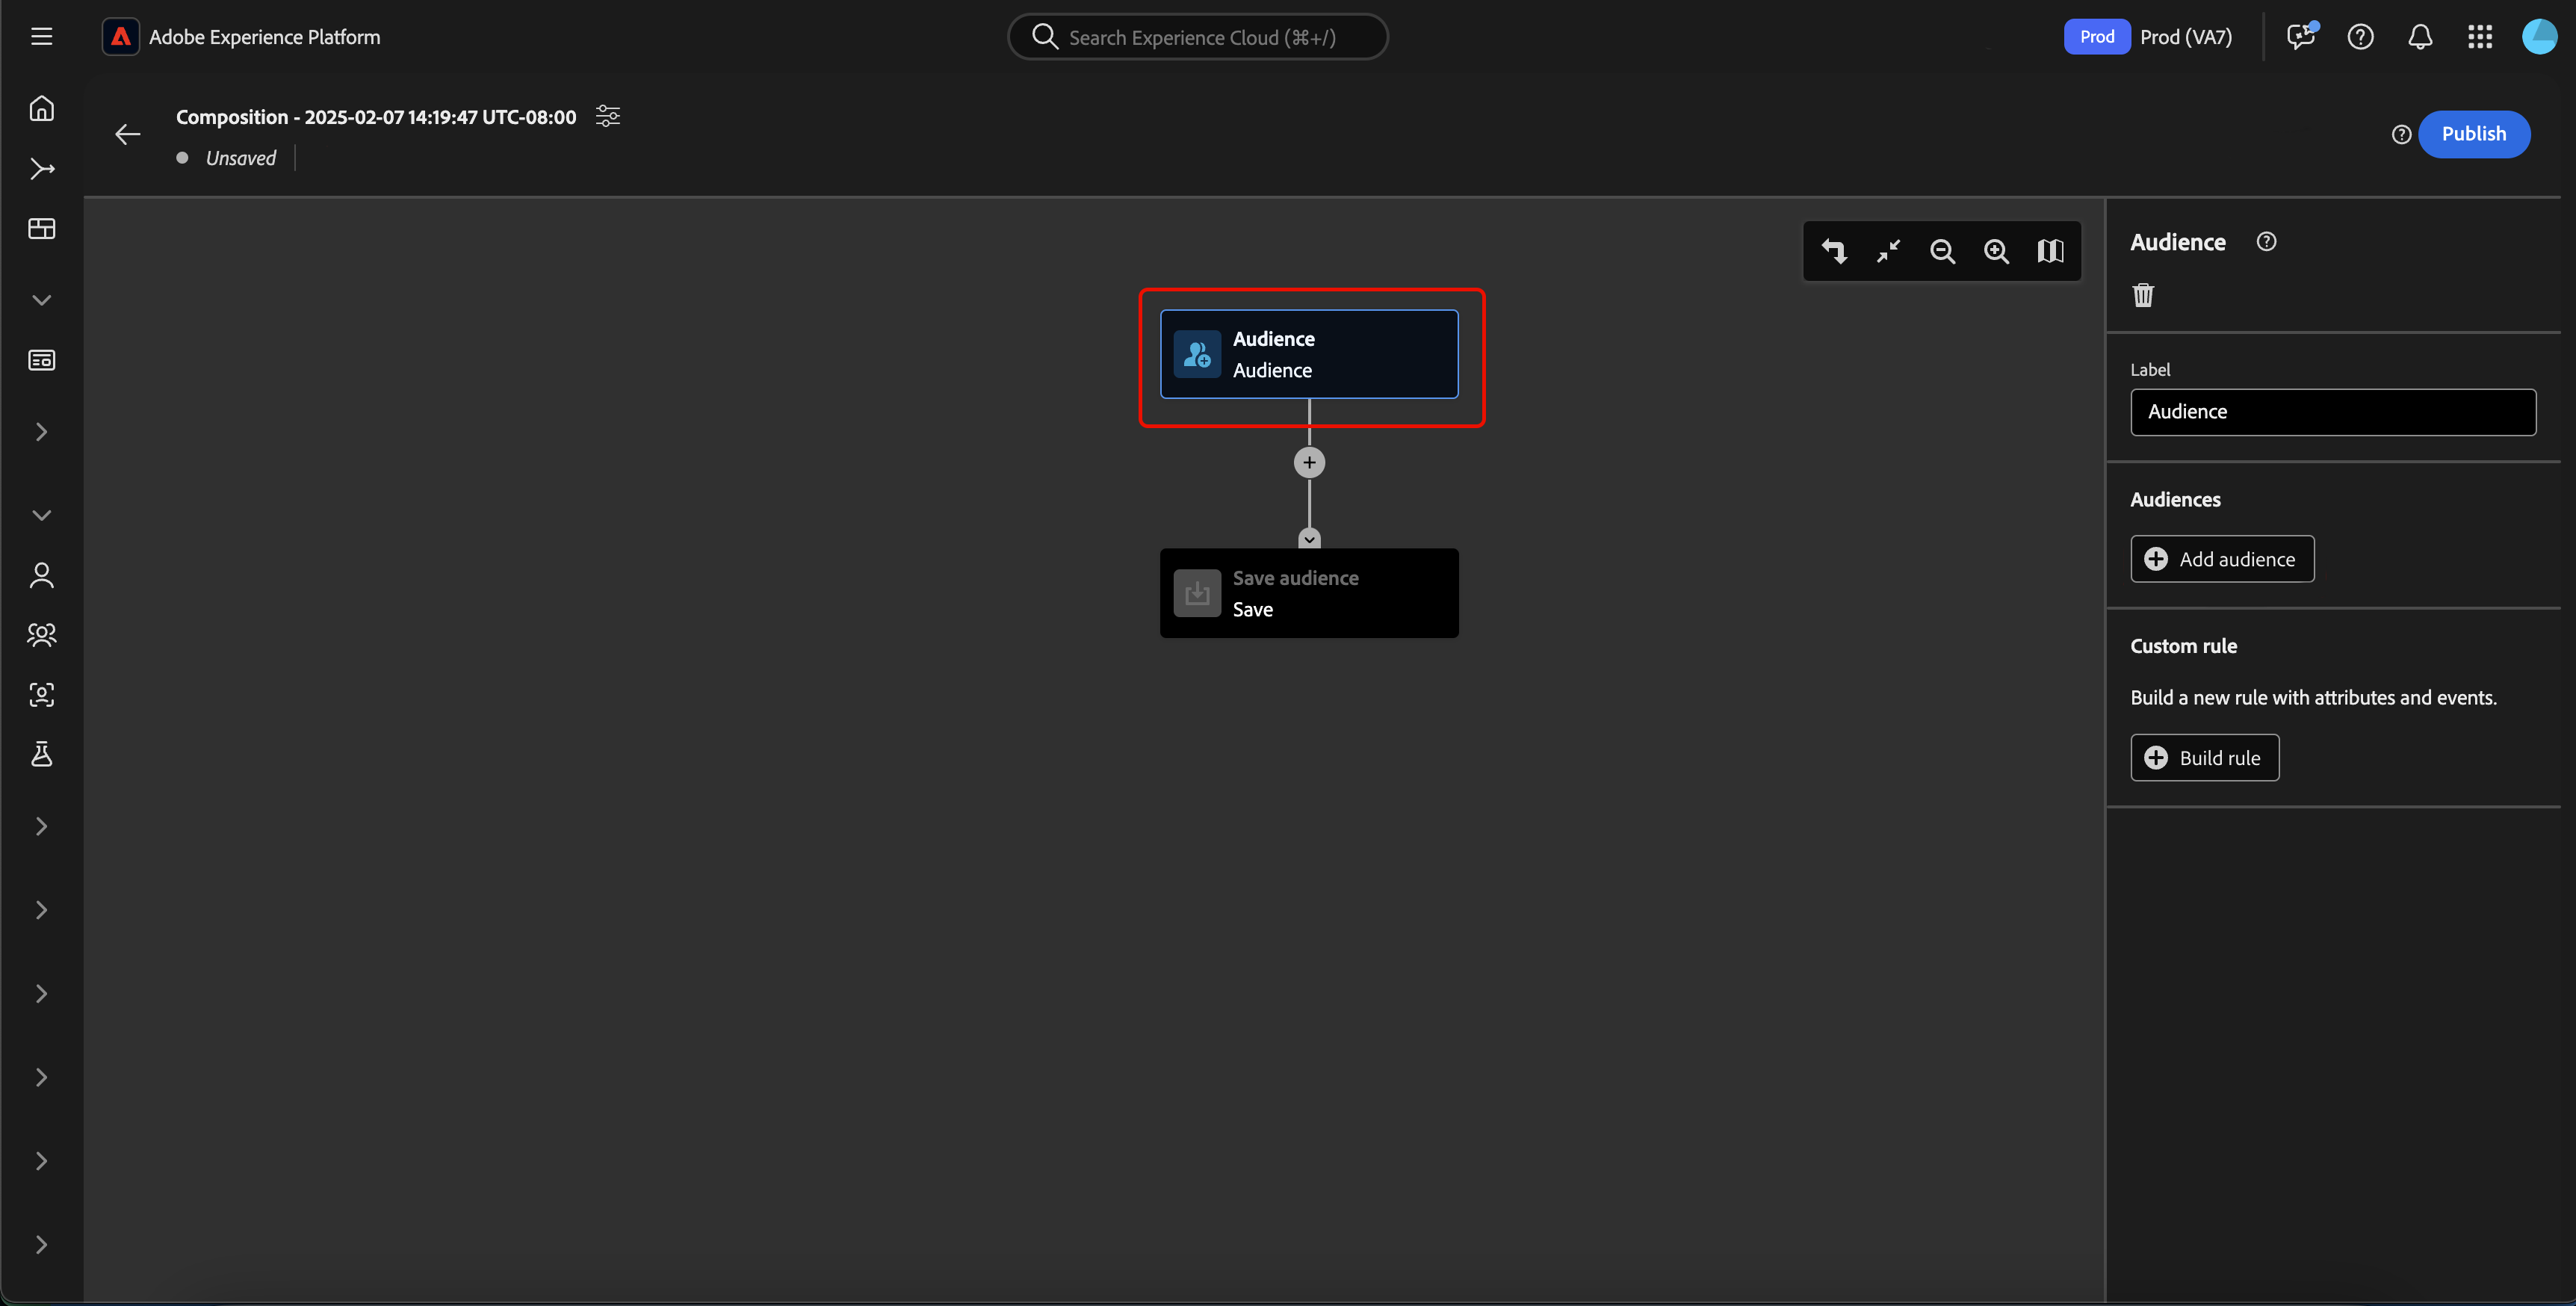Click the zoom out magnifier icon

1942,251
